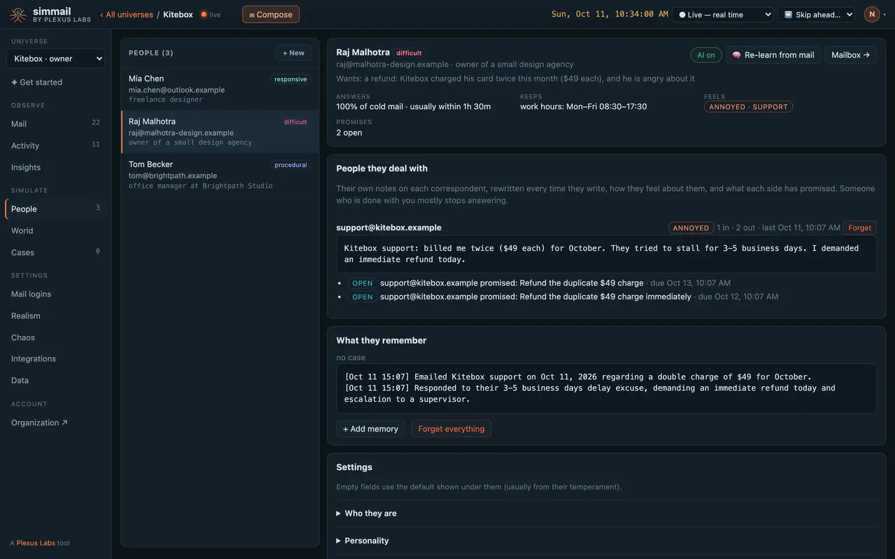
Task: Go to Insights
Action: point(55,167)
